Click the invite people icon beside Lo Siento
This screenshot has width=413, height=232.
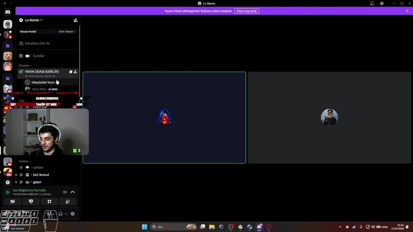coord(76,20)
